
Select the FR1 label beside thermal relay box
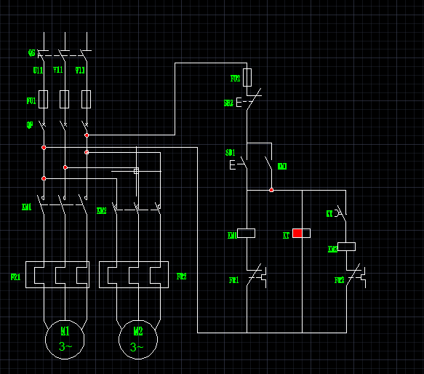[x=15, y=276]
